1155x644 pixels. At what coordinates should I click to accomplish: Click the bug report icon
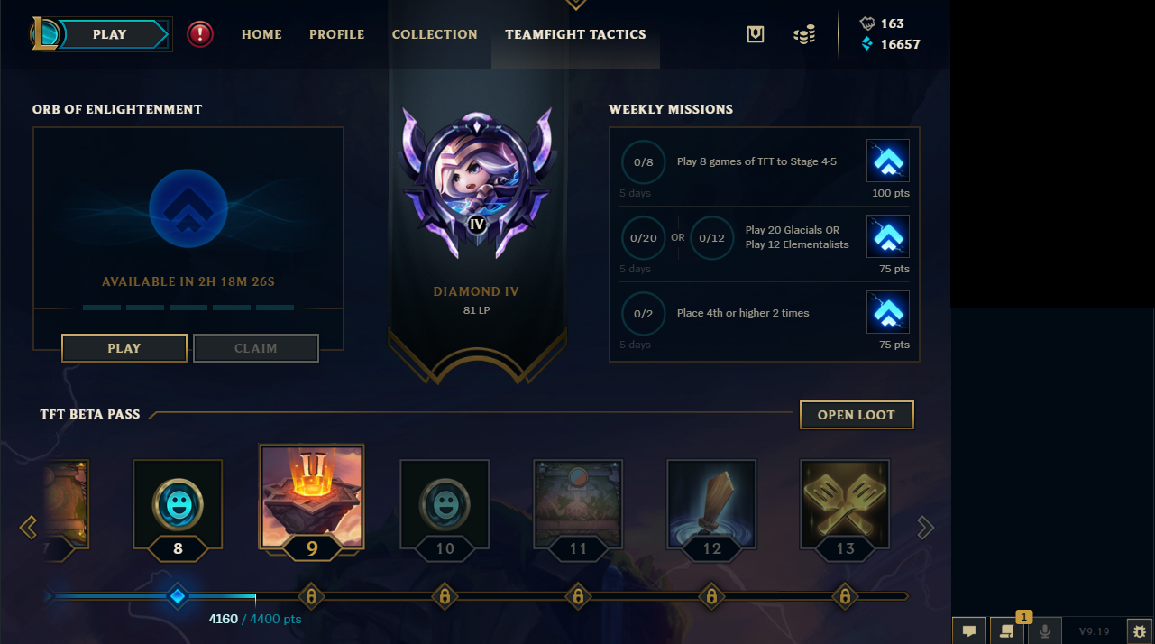click(1140, 631)
